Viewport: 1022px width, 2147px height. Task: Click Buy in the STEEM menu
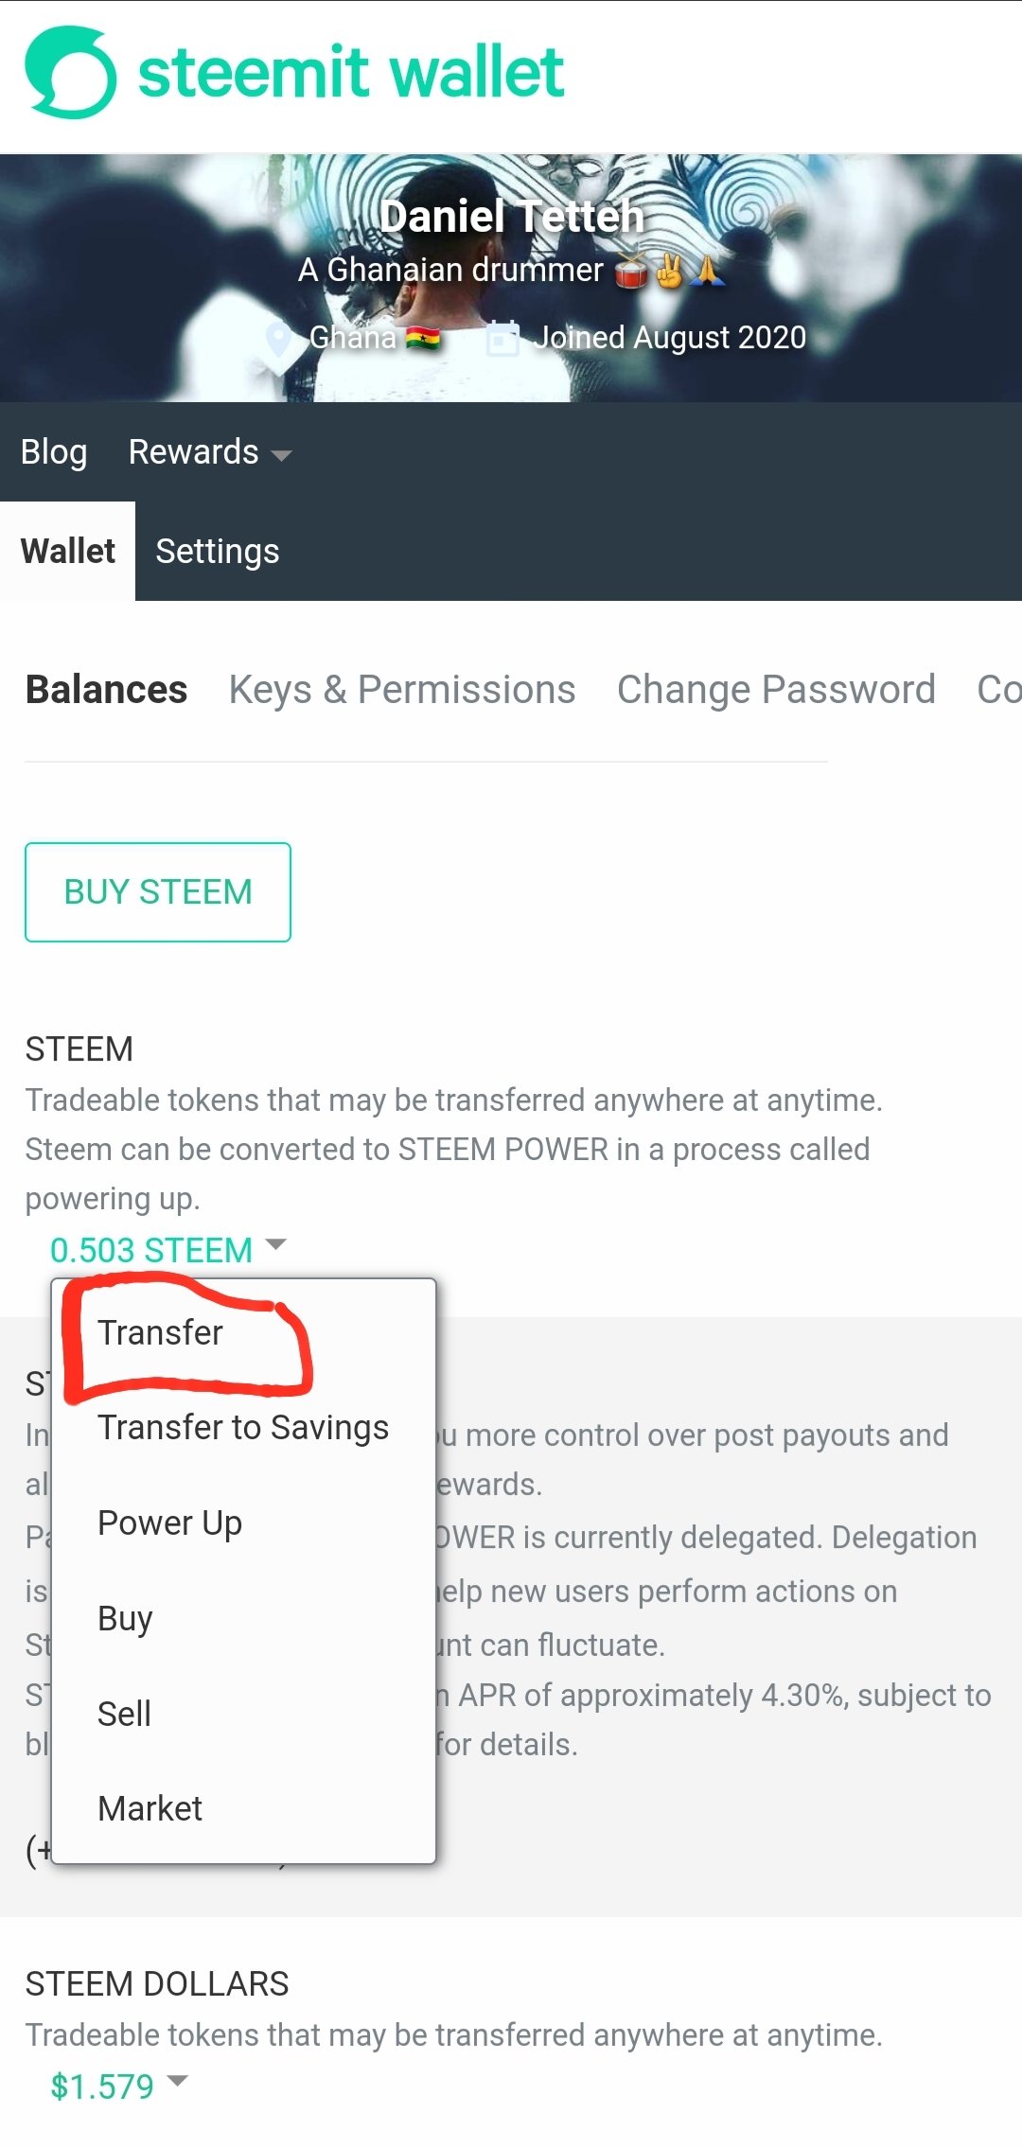pos(125,1618)
